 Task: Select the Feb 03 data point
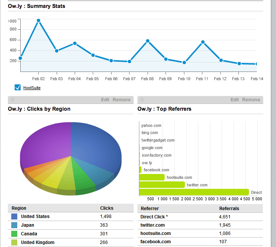(57, 51)
